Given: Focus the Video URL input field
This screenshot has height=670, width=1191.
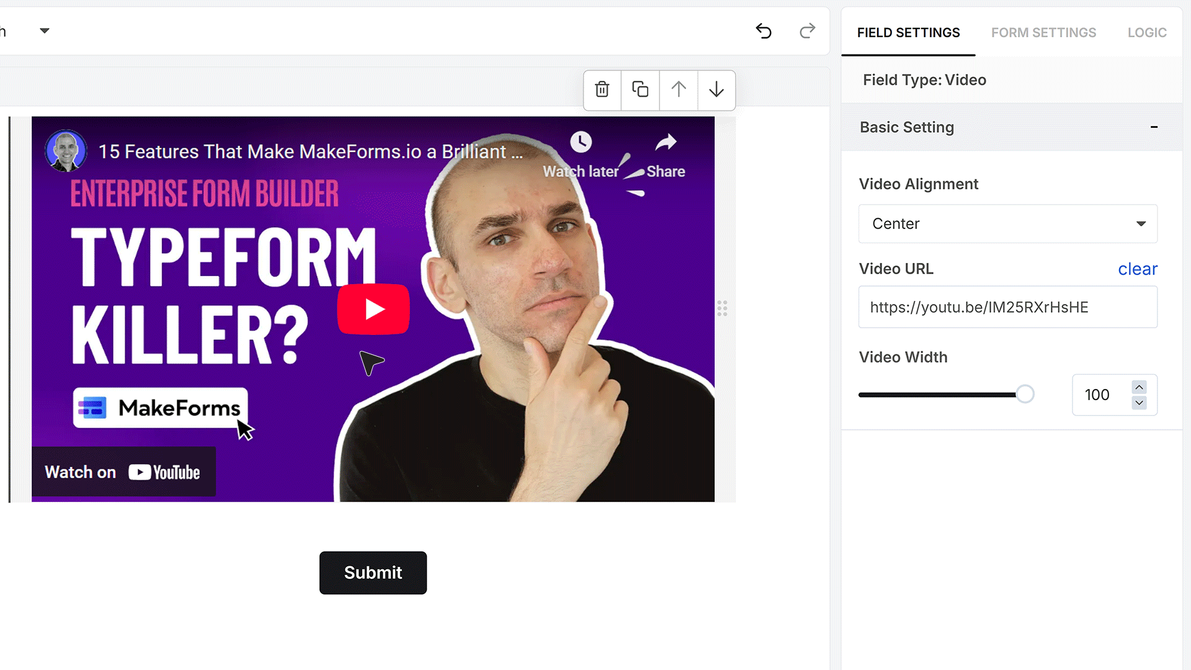Looking at the screenshot, I should pos(1008,307).
